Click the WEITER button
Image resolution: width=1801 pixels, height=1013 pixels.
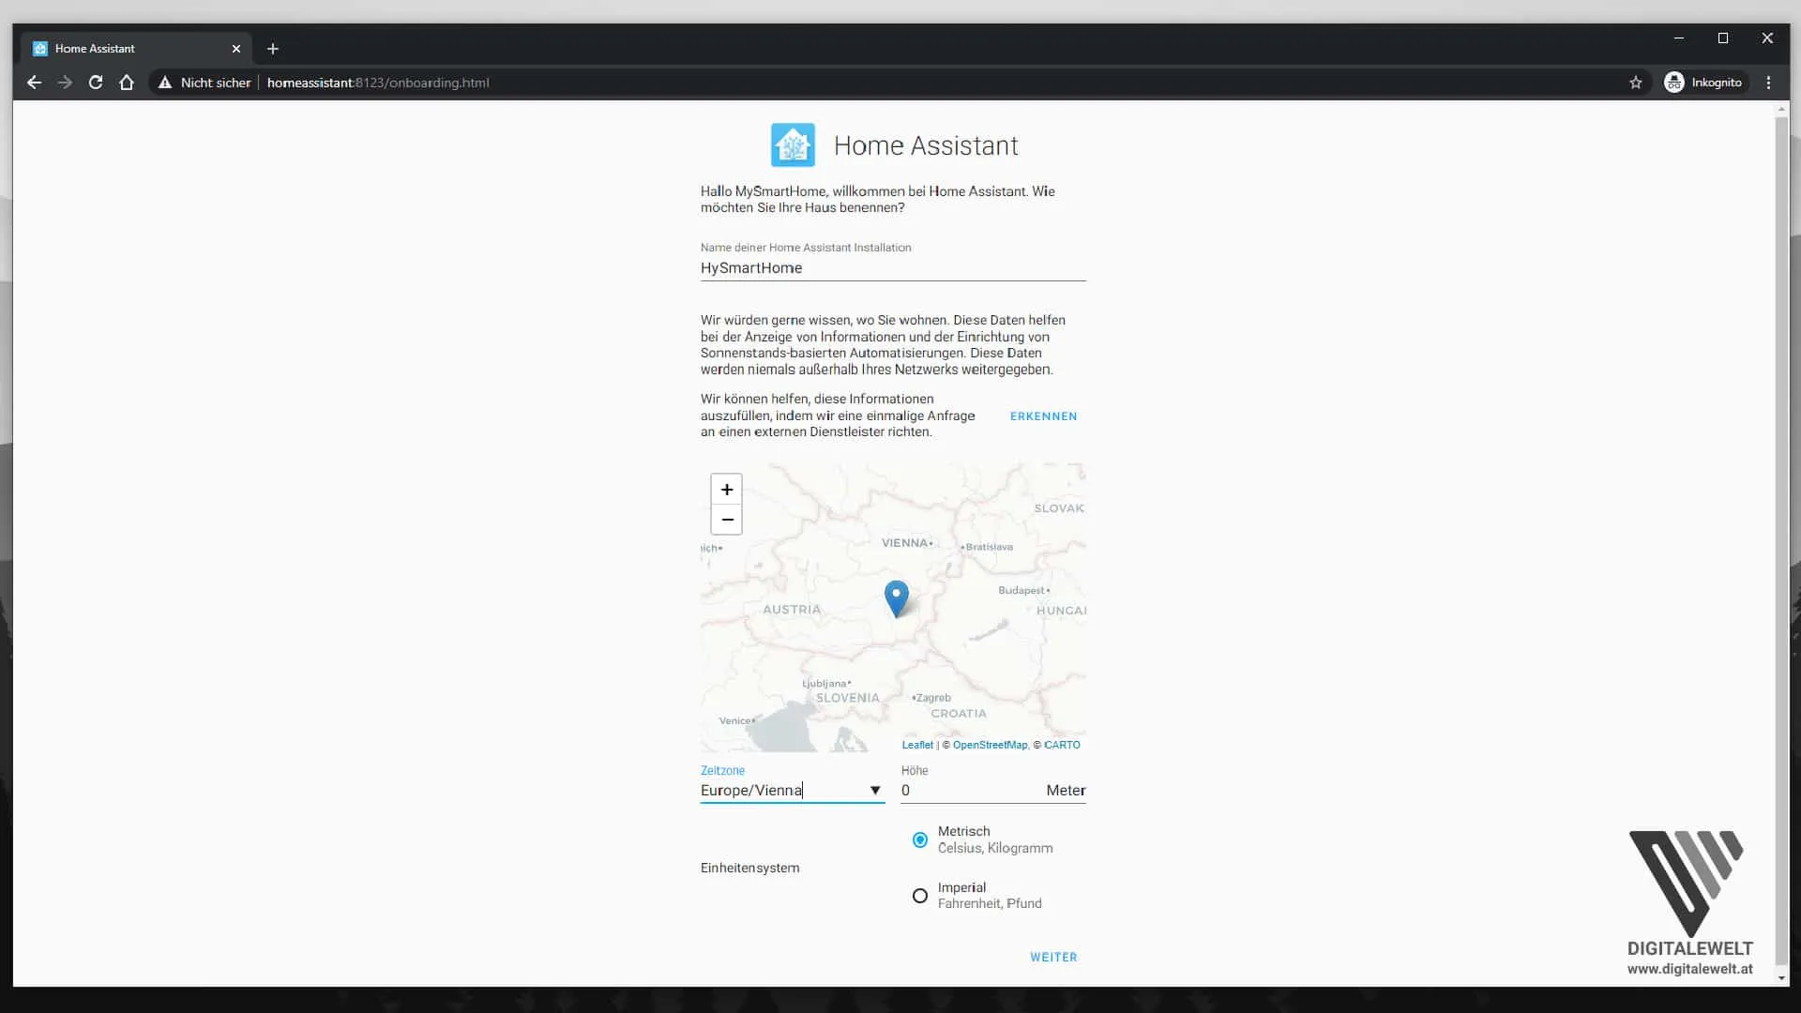pos(1053,957)
